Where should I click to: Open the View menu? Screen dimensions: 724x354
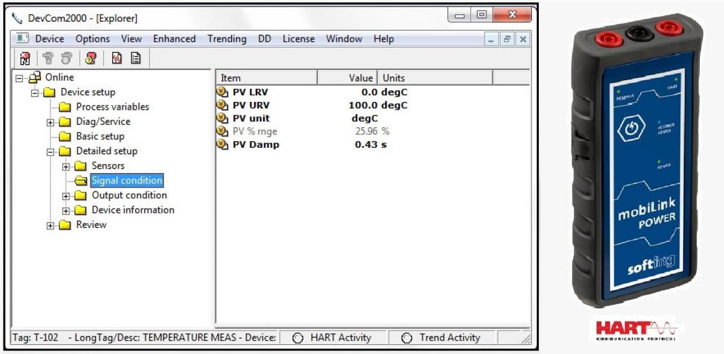[x=132, y=39]
